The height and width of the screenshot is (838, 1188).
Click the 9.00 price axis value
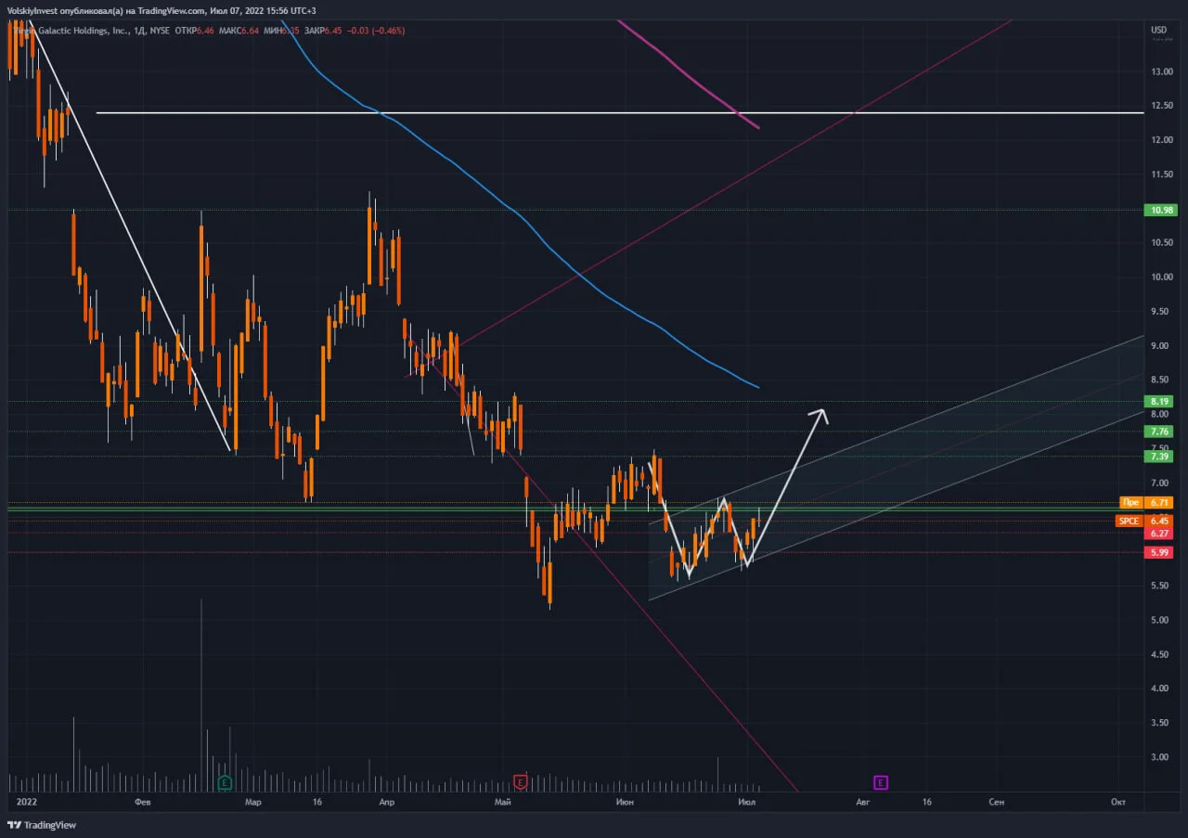click(x=1160, y=345)
